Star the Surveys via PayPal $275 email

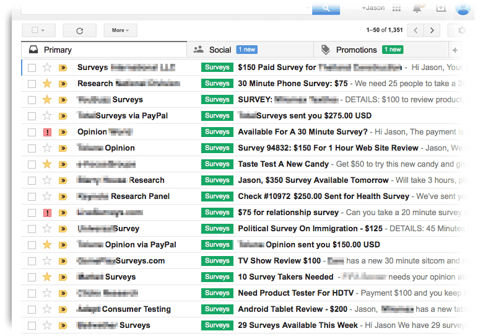pyautogui.click(x=47, y=115)
